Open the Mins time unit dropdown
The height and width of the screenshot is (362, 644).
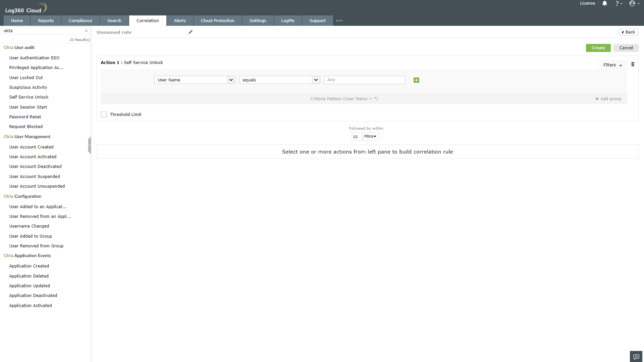coord(370,136)
